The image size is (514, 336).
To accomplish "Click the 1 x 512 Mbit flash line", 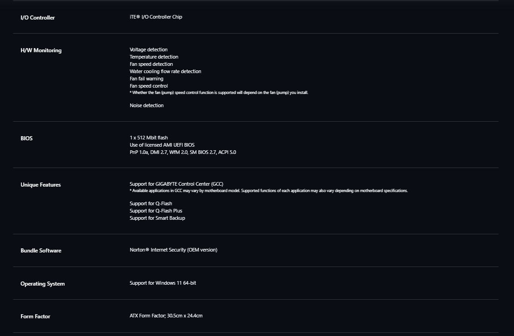I will (148, 138).
